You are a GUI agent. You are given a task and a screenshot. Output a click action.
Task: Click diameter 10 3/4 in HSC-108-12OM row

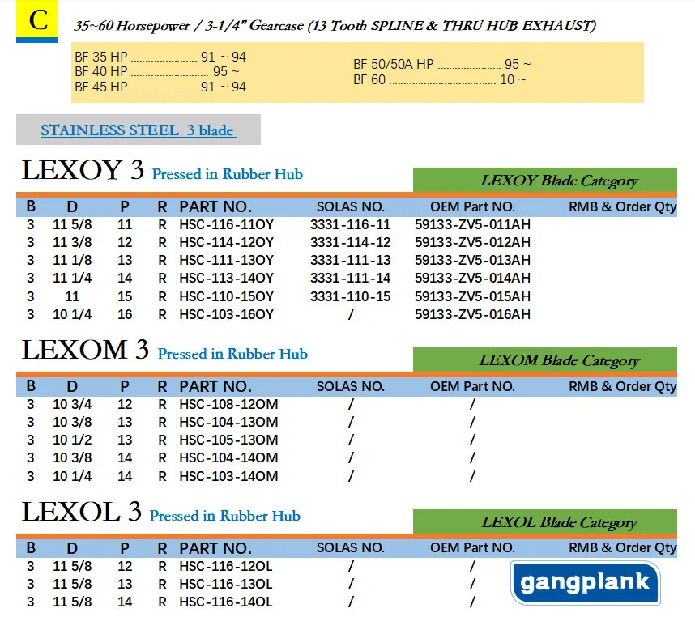72,404
